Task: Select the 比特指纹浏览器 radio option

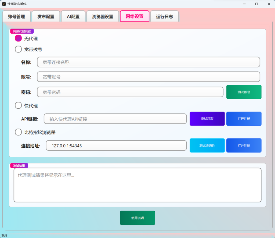Action: (35, 132)
